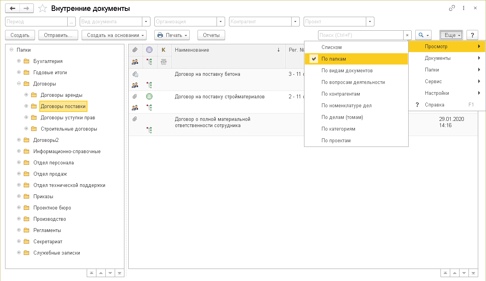Click into the 'Поиск (Ctrl+F)' search field

360,35
